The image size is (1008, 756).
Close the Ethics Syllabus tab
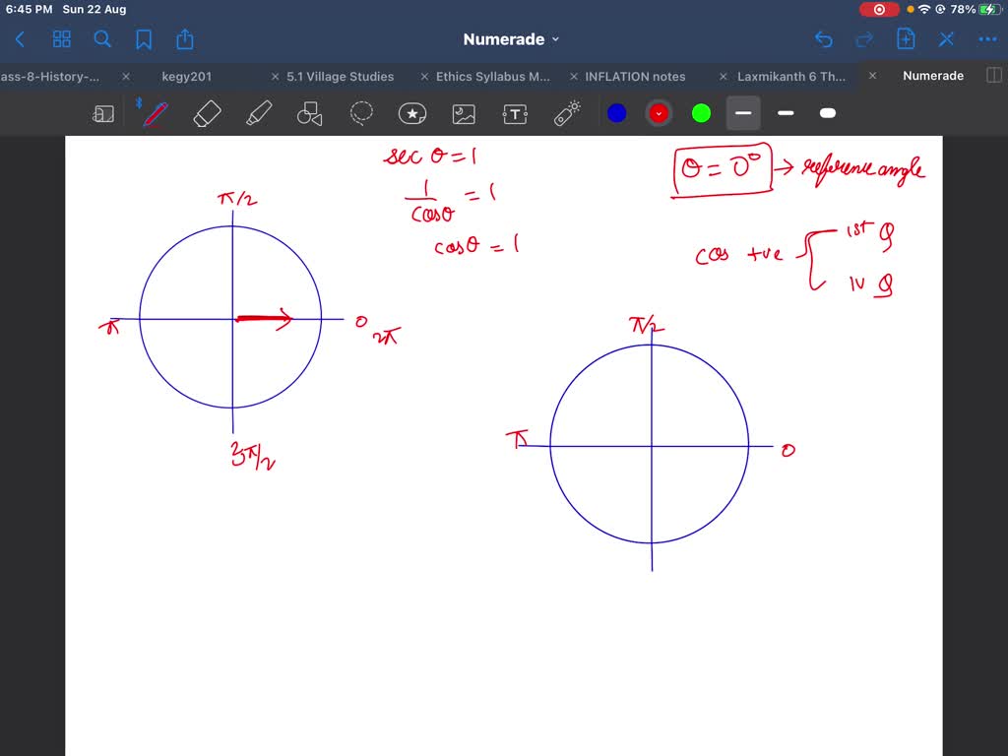pos(424,77)
